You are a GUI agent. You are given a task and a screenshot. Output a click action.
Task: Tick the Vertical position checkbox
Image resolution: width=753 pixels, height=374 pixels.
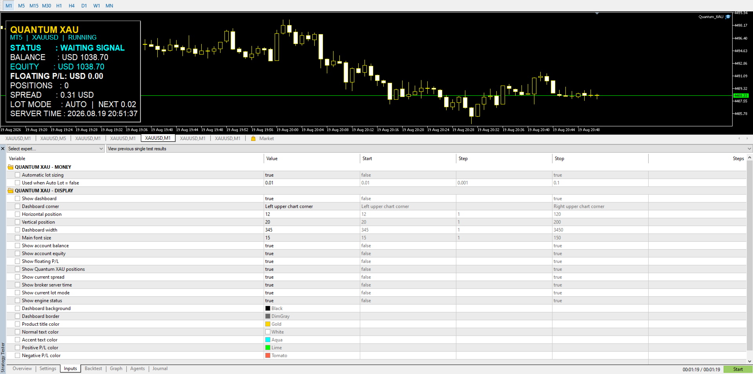click(17, 222)
